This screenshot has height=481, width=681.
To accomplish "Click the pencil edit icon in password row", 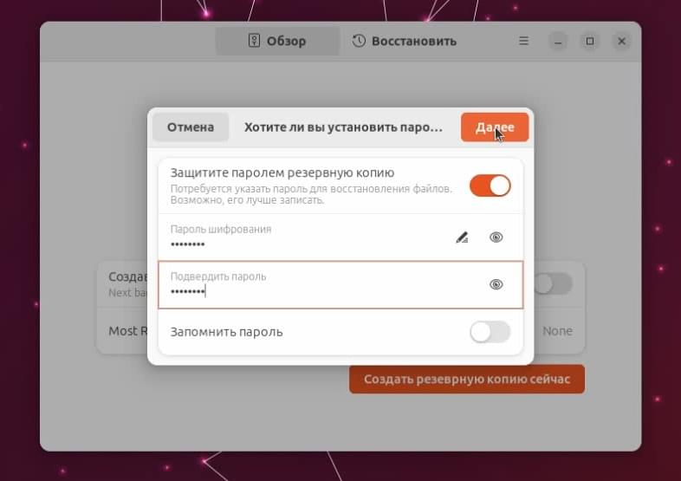I will 462,237.
